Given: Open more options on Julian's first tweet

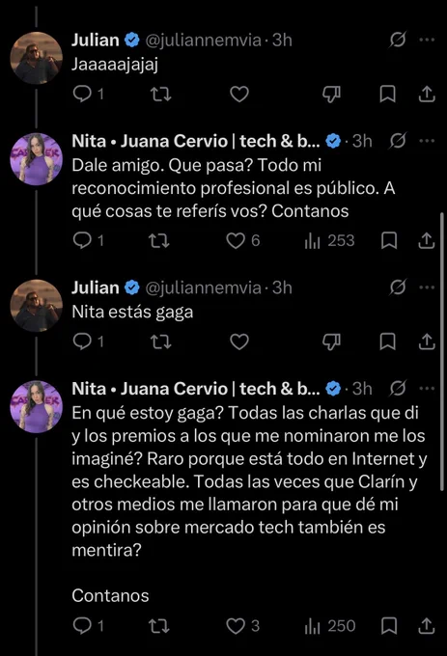Looking at the screenshot, I should pos(427,40).
